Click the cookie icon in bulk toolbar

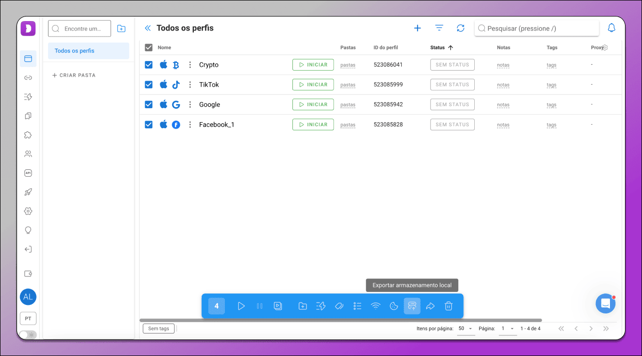pyautogui.click(x=394, y=306)
